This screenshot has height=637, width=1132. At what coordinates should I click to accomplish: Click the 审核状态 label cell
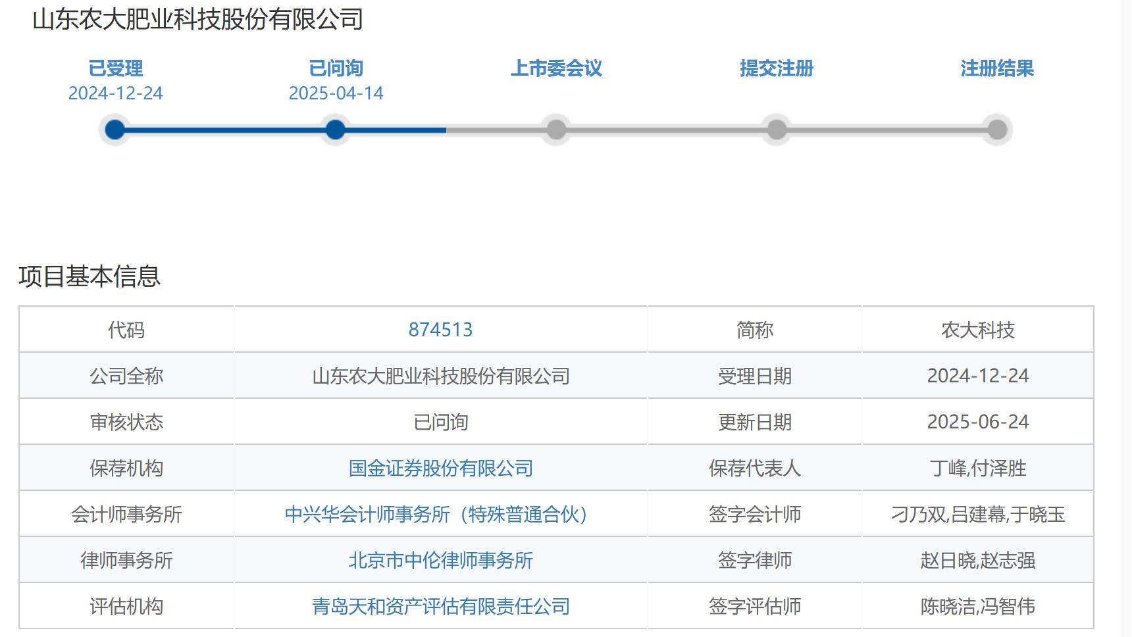click(126, 422)
